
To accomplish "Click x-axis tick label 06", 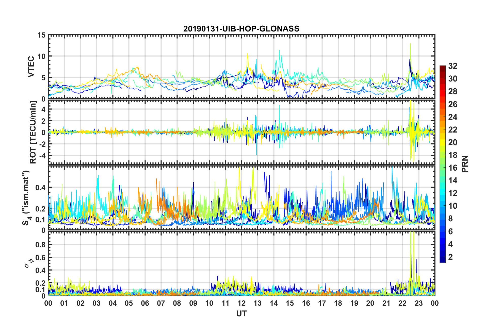I will [145, 303].
